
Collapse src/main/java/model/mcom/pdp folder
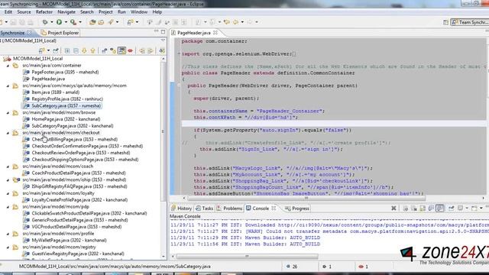[x=8, y=207]
